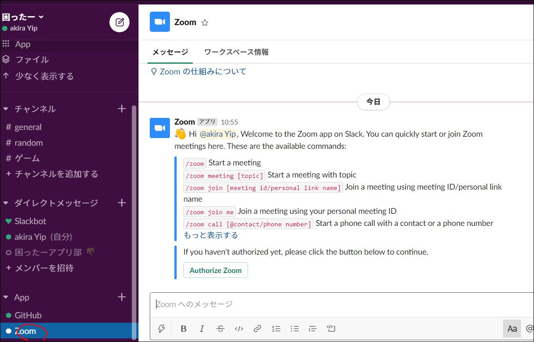Add a channel with Channels plus icon
The width and height of the screenshot is (534, 342).
pyautogui.click(x=122, y=109)
